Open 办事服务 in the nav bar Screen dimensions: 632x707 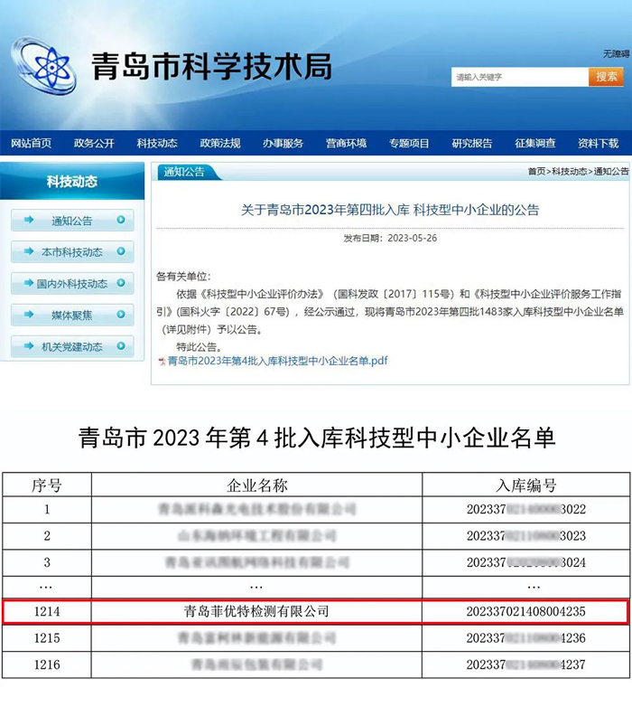283,144
